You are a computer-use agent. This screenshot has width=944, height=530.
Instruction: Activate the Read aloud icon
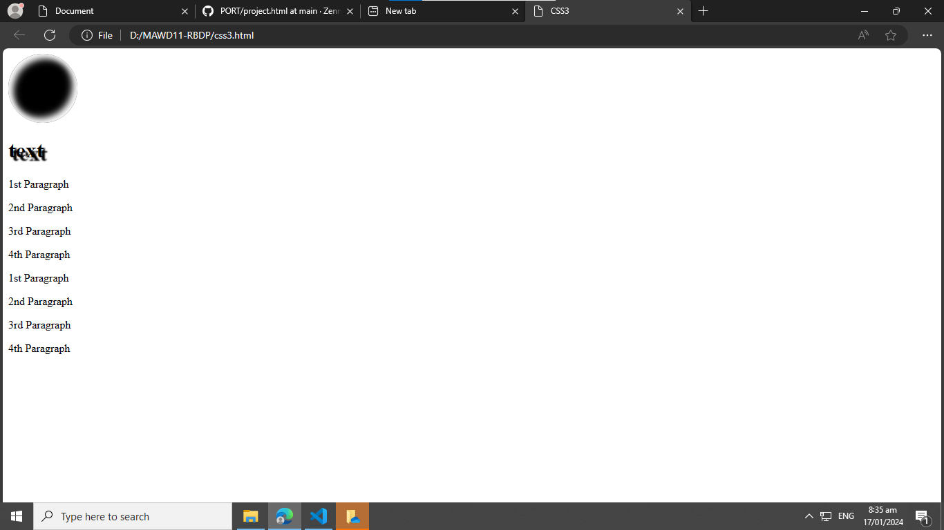point(863,35)
